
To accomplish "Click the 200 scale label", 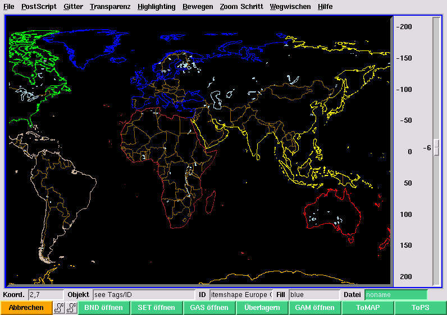I will tap(406, 276).
